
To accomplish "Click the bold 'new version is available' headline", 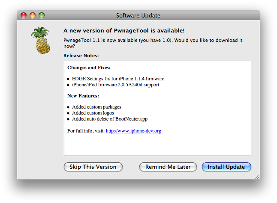I will coord(124,31).
